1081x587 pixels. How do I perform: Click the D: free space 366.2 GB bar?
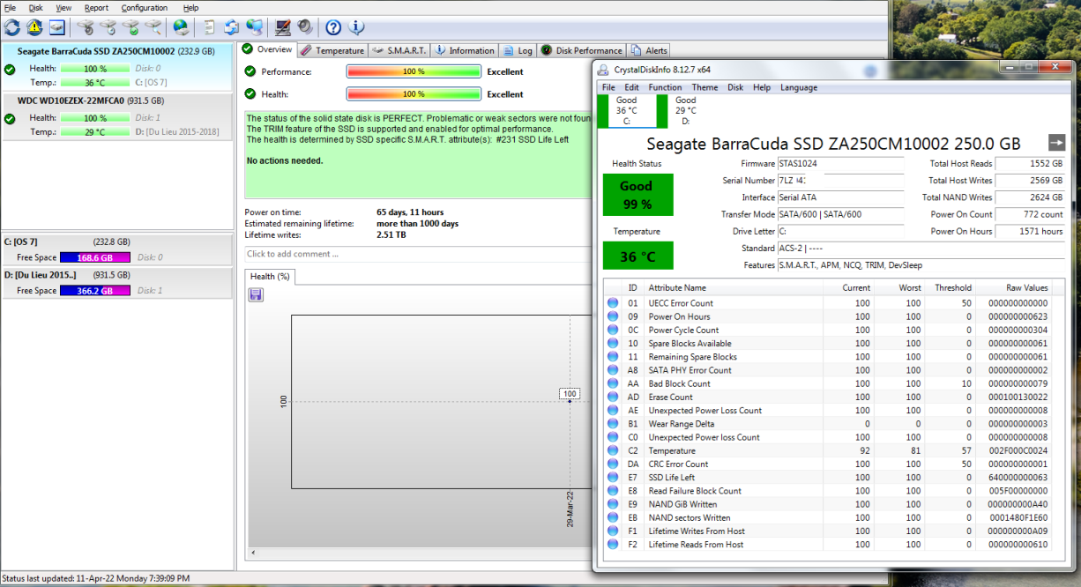[x=95, y=290]
